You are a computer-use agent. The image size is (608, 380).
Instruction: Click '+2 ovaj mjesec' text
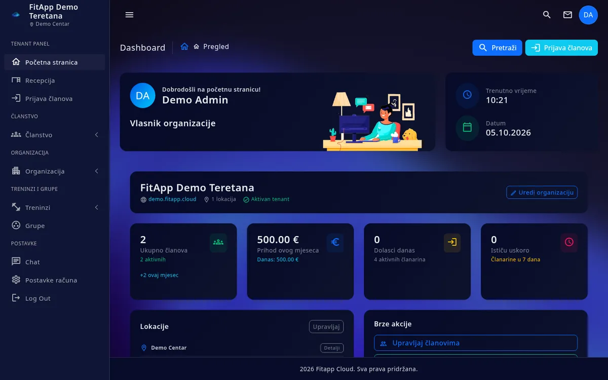159,276
